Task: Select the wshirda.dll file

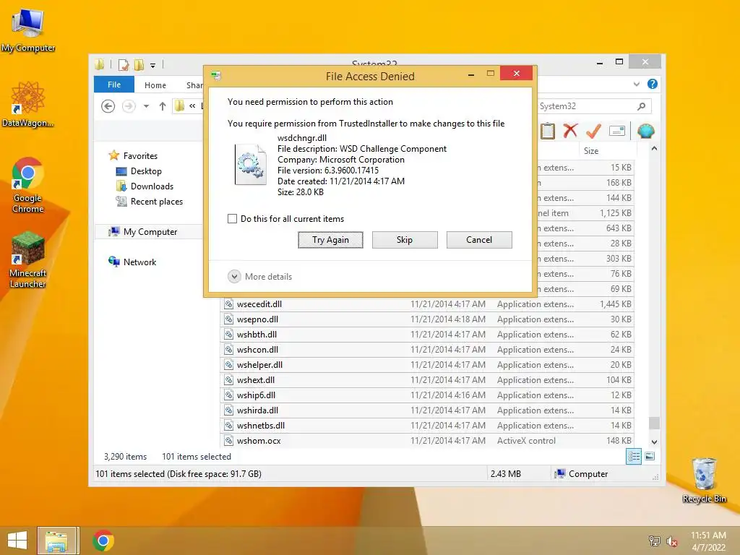Action: pos(427,410)
